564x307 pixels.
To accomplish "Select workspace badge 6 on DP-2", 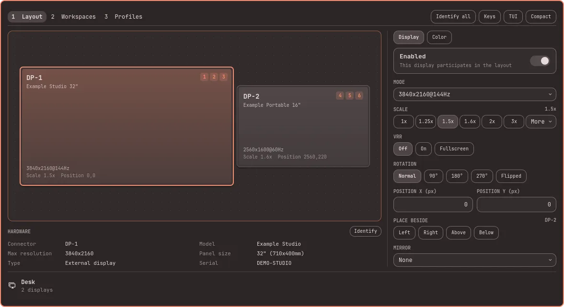I will 359,96.
